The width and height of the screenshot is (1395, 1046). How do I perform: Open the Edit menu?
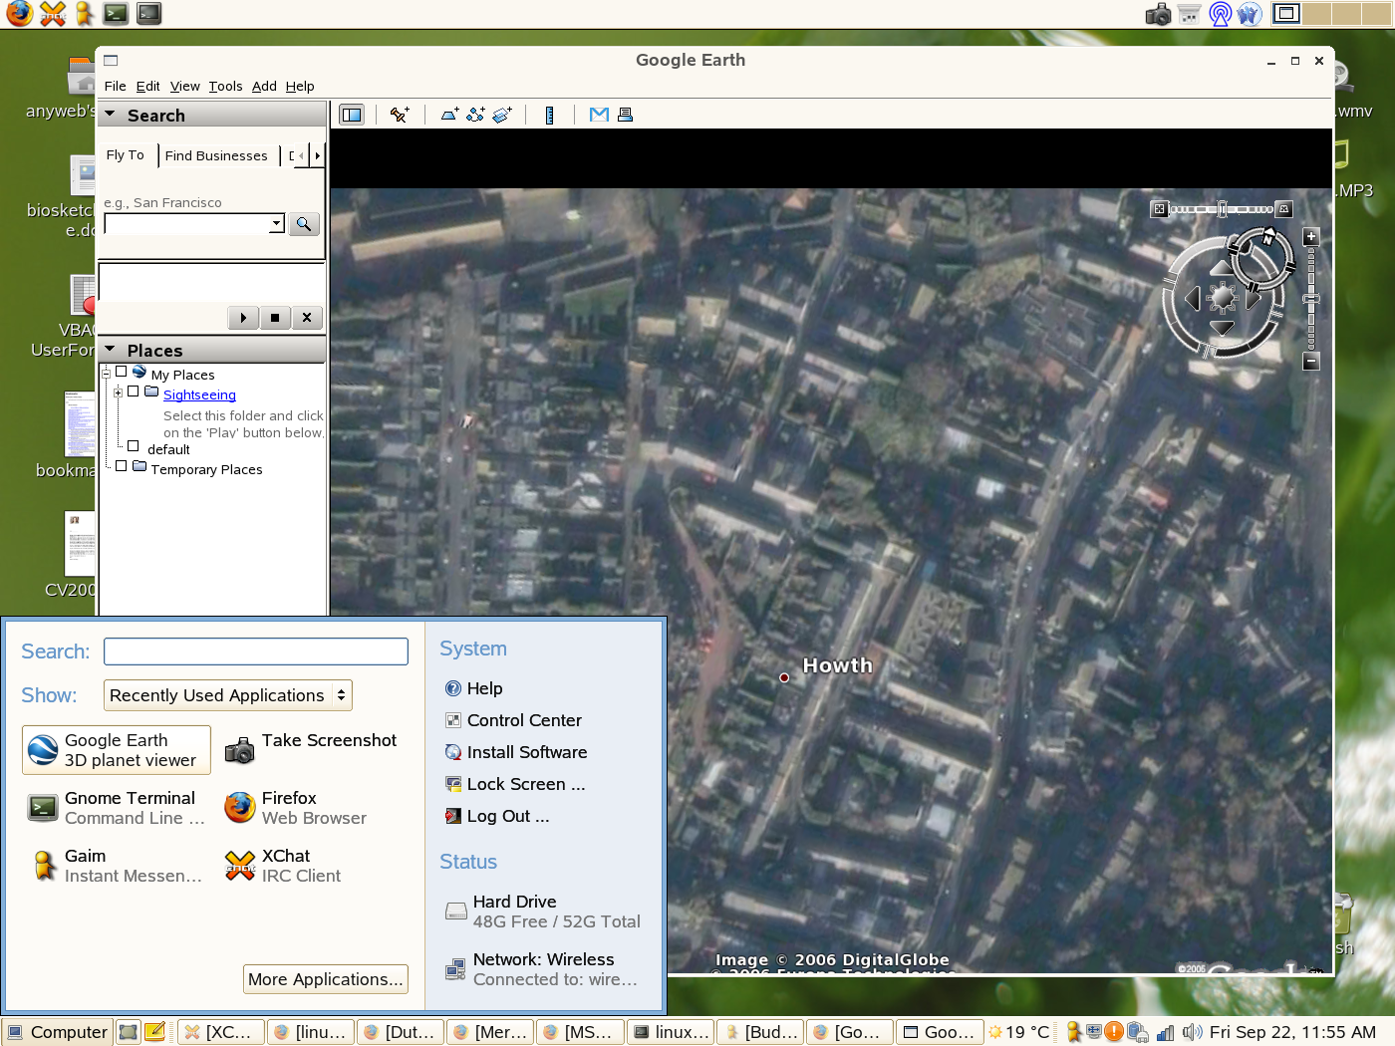(x=148, y=87)
